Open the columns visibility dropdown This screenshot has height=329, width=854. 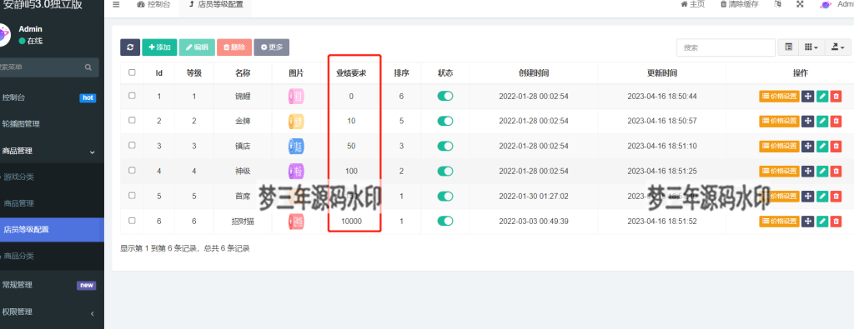811,47
